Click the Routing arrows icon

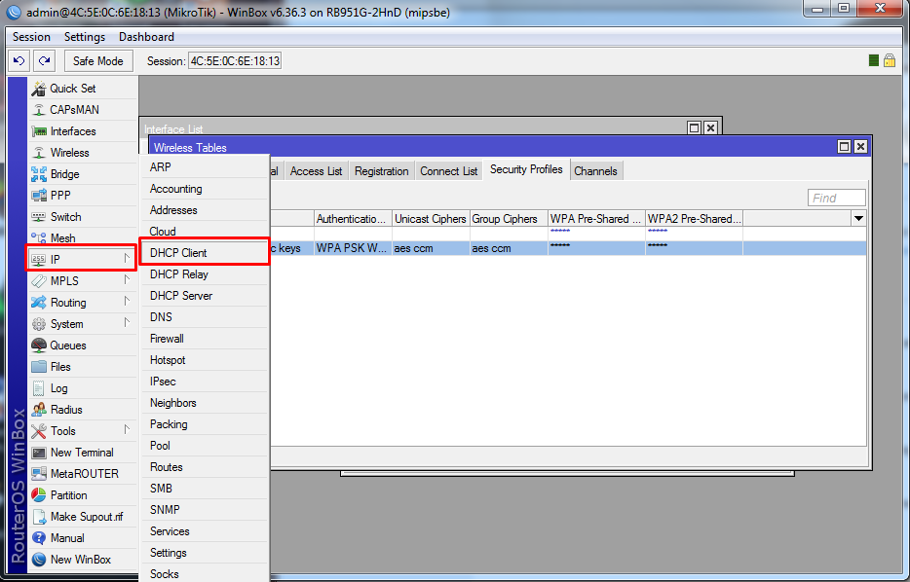click(x=39, y=303)
